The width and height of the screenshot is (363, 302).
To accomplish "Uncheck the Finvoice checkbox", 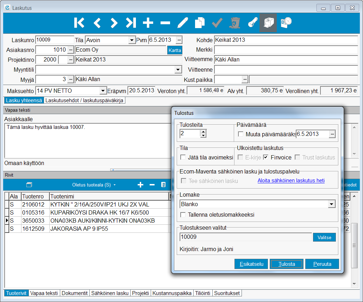I will [x=266, y=157].
